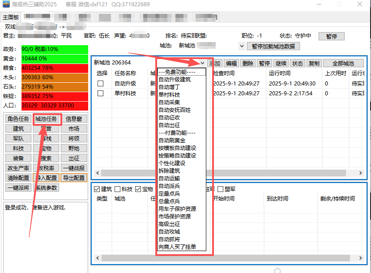Open the 一键战报 button
Image resolution: width=371 pixels, height=273 pixels.
click(74, 168)
